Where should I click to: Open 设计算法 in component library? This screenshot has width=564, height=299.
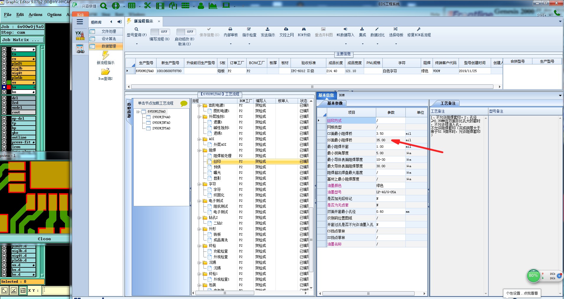109,39
